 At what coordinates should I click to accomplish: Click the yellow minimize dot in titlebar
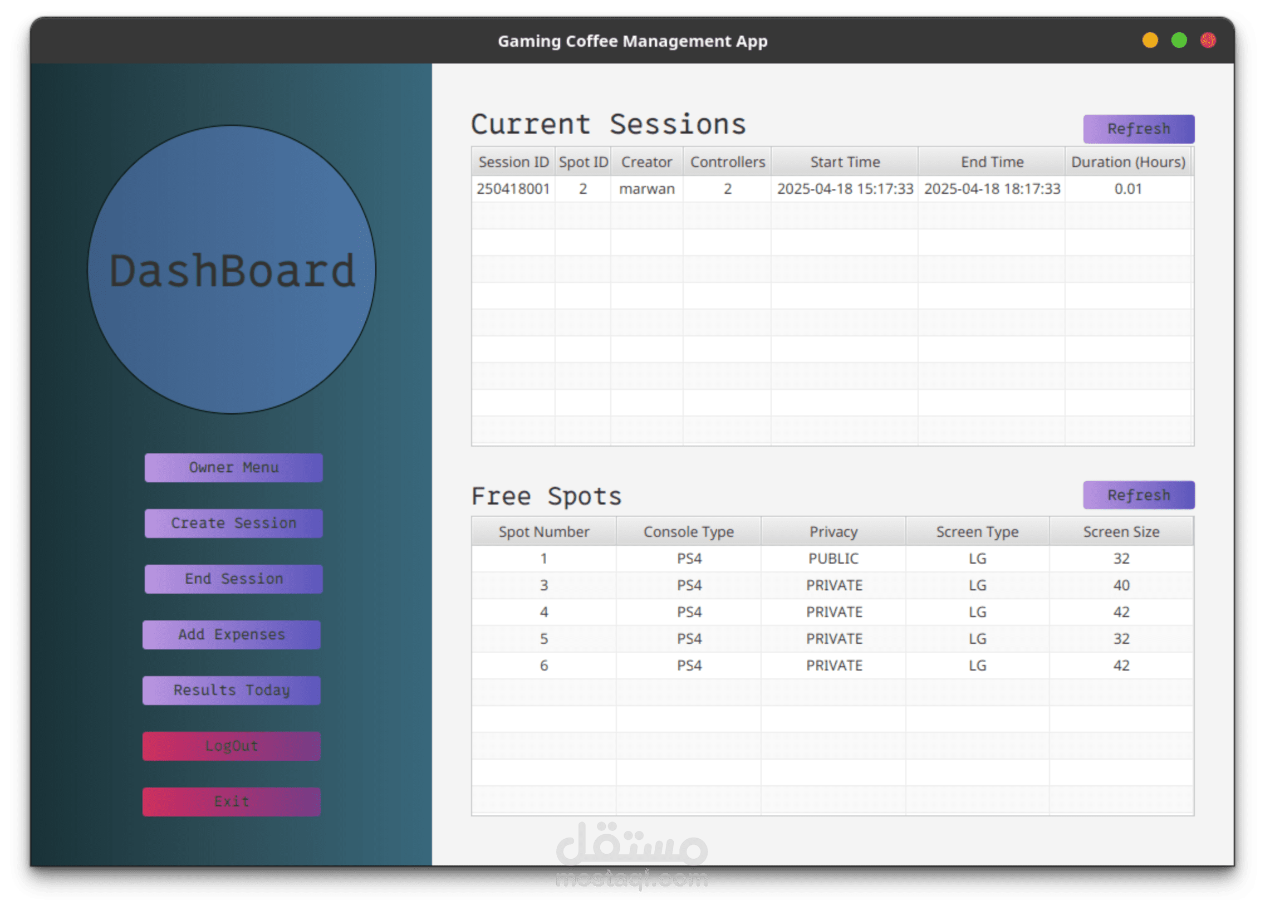point(1150,41)
